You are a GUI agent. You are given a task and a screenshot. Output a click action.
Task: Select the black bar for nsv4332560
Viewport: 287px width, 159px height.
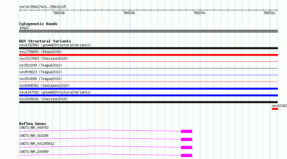pos(148,48)
